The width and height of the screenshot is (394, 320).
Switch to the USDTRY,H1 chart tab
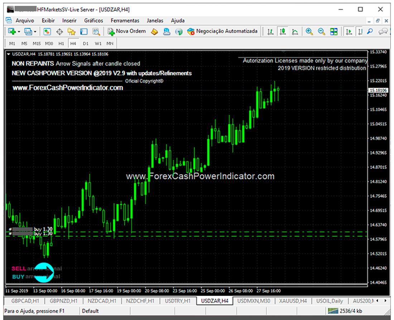178,301
